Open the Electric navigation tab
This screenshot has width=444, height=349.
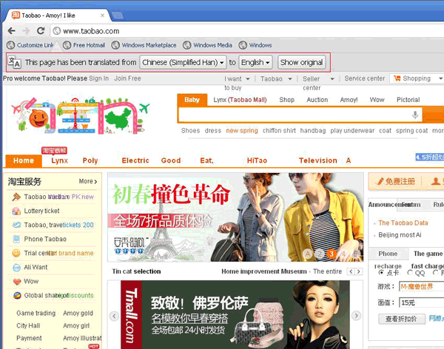(x=135, y=160)
